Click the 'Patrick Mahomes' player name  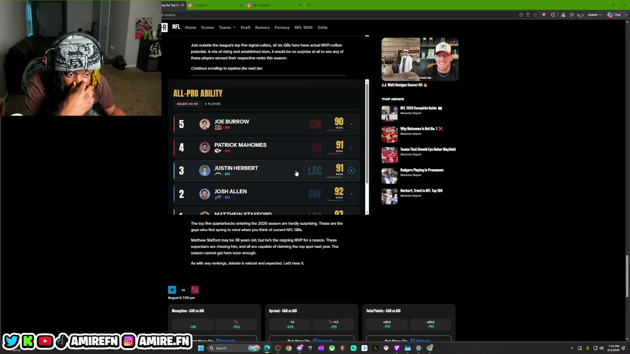tap(240, 145)
